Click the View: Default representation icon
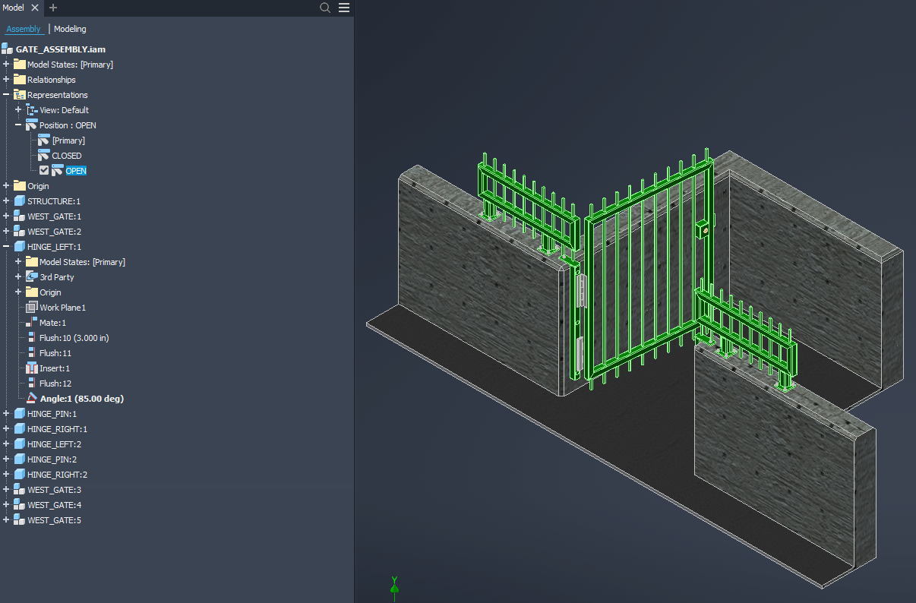The image size is (916, 603). [x=30, y=109]
